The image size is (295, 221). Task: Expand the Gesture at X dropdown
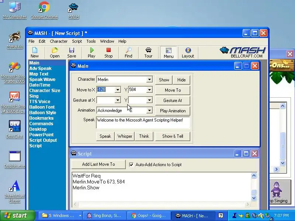click(x=118, y=100)
